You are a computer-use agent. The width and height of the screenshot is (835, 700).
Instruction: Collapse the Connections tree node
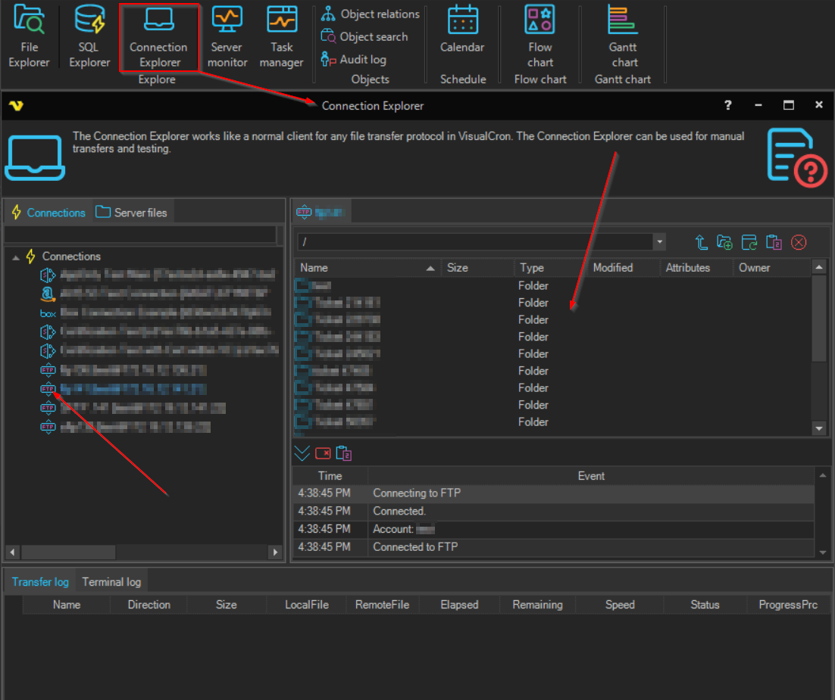pyautogui.click(x=16, y=257)
